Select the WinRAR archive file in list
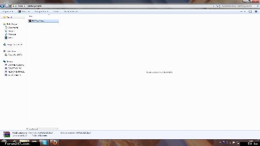Viewport: 260px width, 146px height. click(44, 21)
